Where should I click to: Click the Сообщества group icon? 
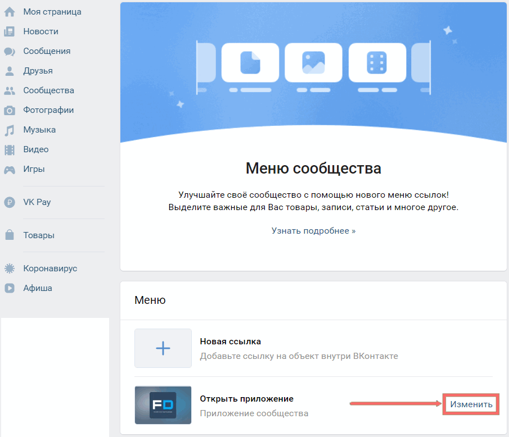pos(10,90)
